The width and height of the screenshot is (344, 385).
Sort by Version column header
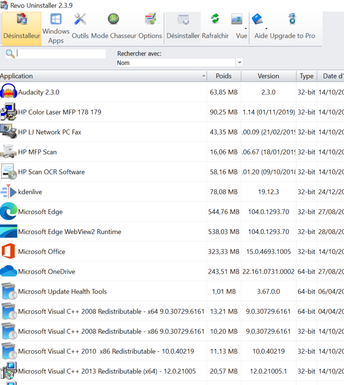tap(268, 76)
